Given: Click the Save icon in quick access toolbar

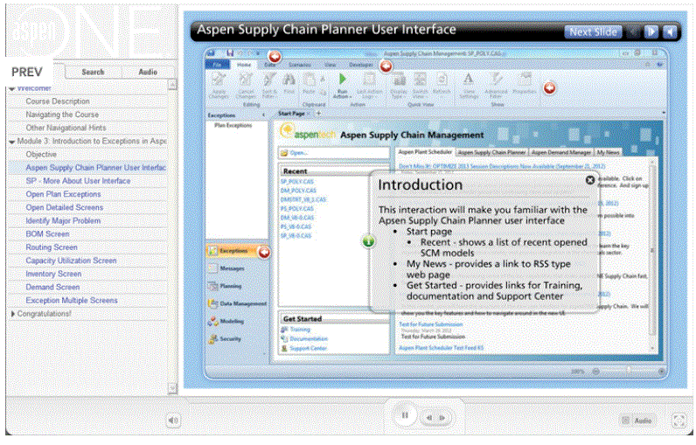Looking at the screenshot, I should pos(230,53).
